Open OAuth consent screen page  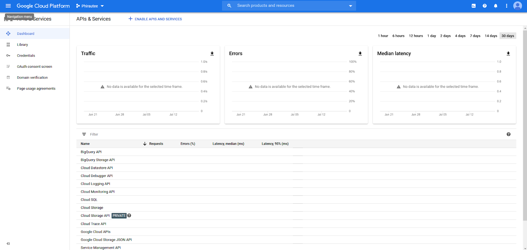pyautogui.click(x=35, y=66)
